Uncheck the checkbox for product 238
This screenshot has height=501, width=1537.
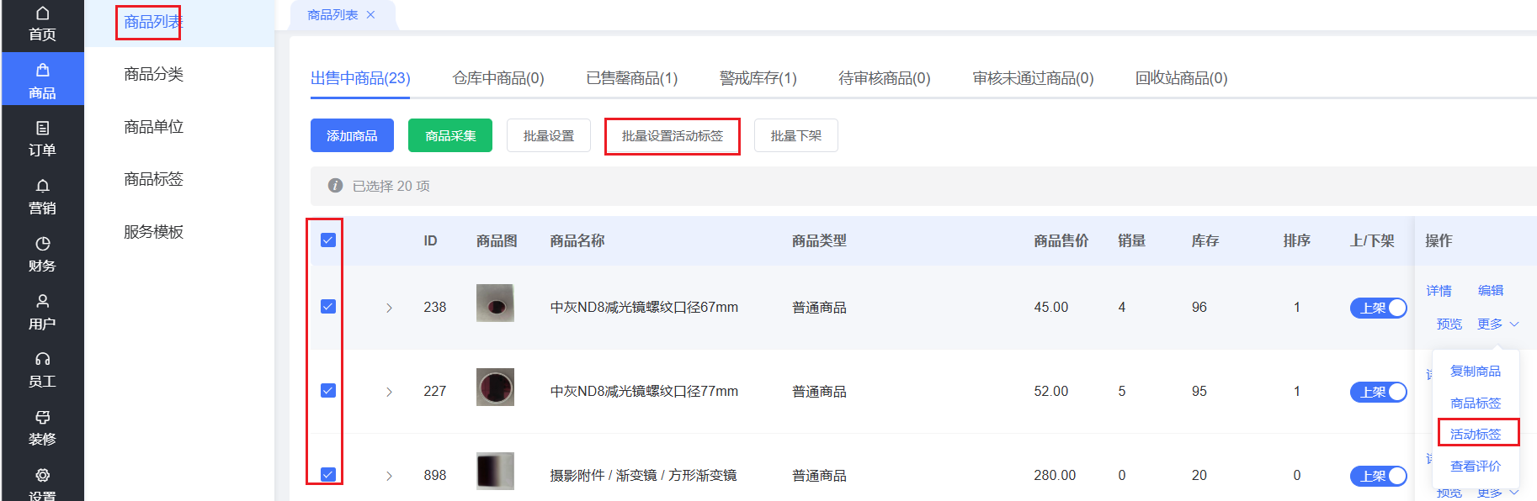tap(328, 307)
